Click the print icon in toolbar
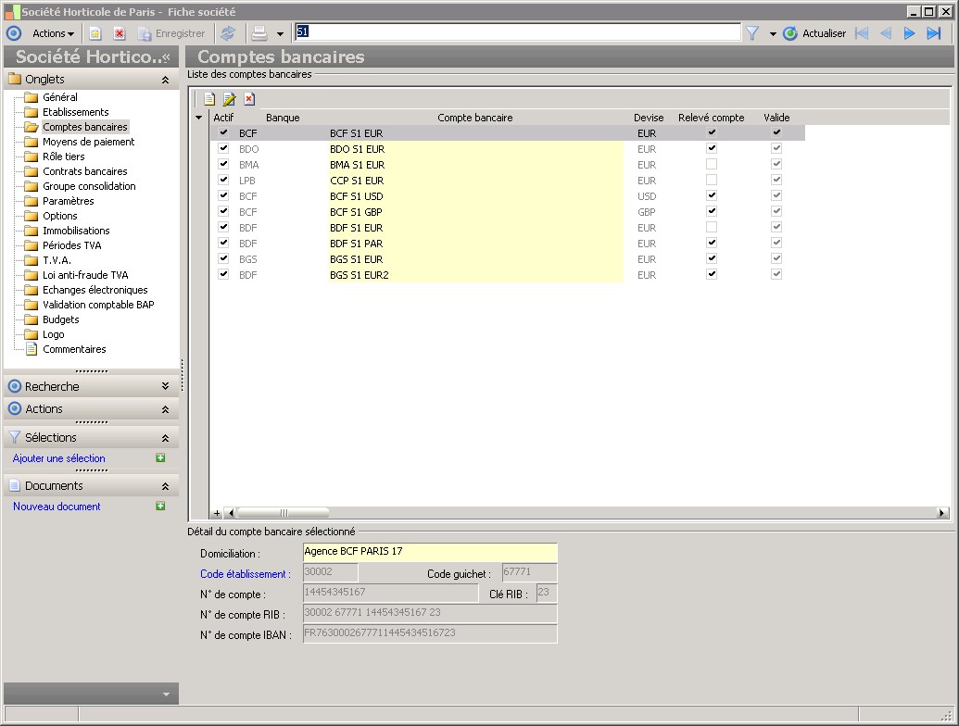 260,33
